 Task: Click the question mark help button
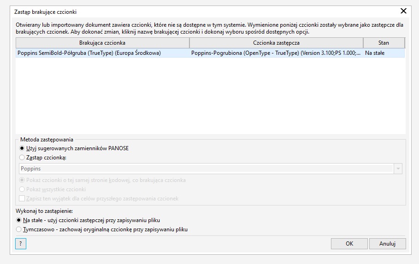[20, 244]
